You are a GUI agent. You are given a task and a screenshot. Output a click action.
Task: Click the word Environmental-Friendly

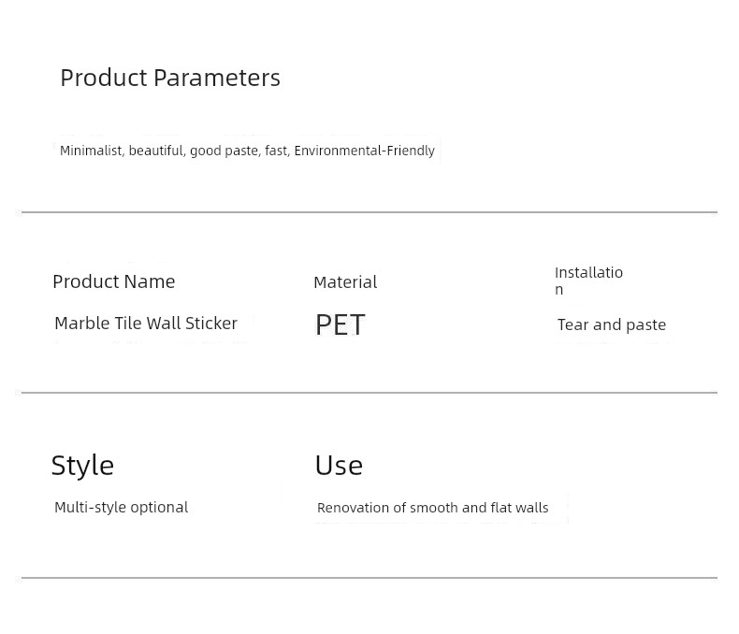click(x=364, y=151)
